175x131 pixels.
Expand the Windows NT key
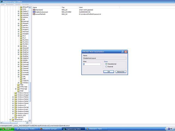[13, 105]
